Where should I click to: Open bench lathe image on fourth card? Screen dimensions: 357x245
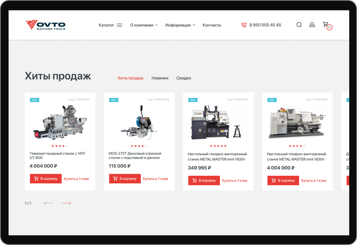tap(297, 123)
